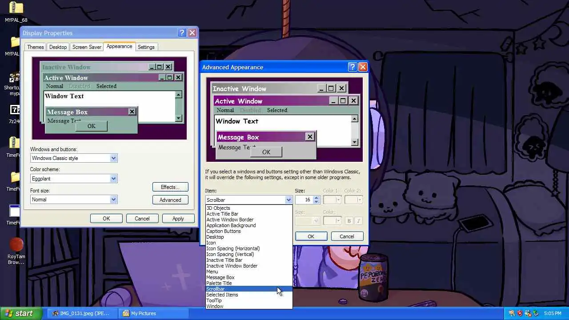Click the Advanced button
The image size is (569, 320).
tap(170, 200)
